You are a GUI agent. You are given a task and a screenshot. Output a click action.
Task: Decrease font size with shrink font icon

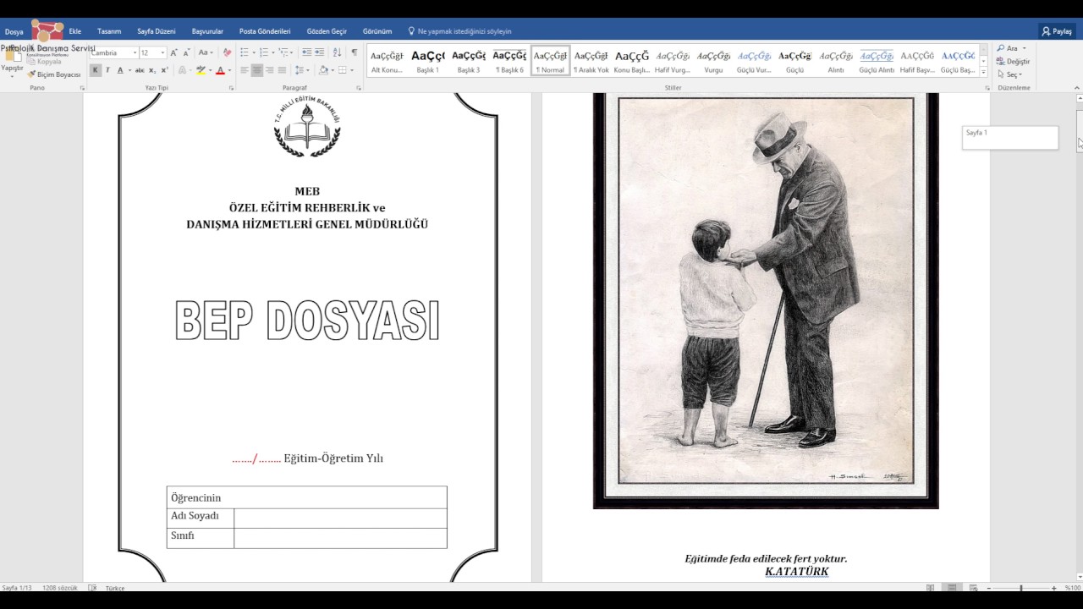(x=186, y=53)
